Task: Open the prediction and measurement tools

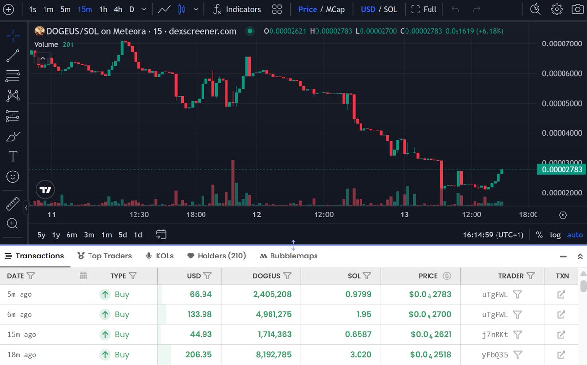Action: click(x=13, y=116)
